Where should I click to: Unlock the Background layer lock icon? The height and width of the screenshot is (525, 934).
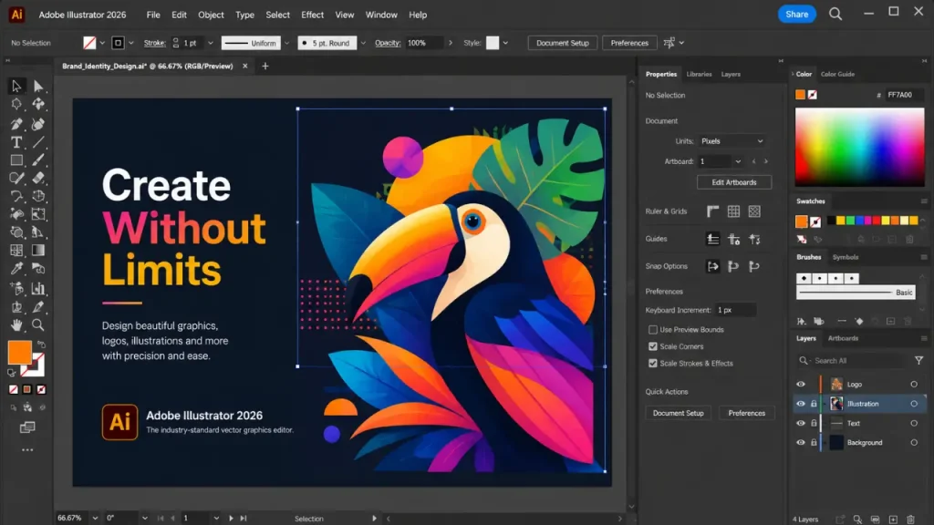814,443
